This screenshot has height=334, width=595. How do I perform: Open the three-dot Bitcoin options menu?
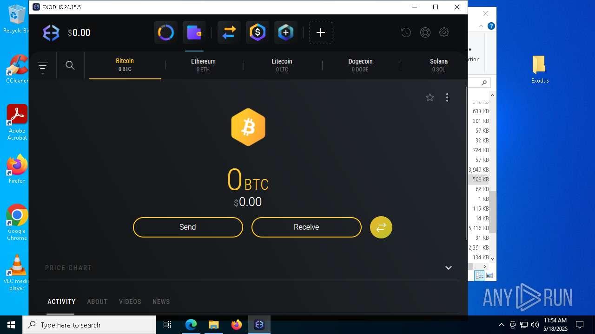pos(447,97)
